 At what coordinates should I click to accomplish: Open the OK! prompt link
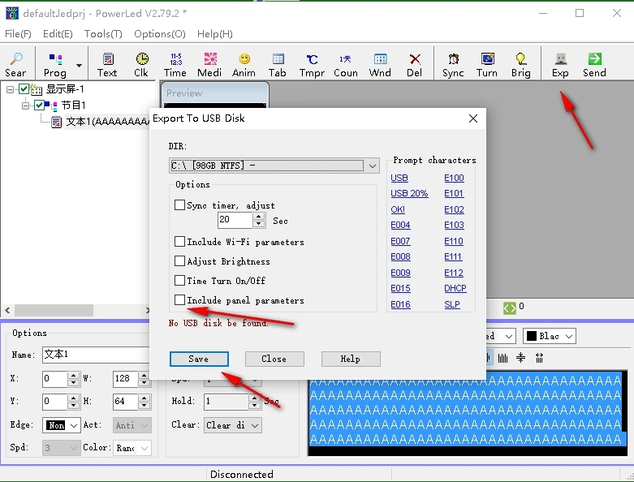pos(398,209)
